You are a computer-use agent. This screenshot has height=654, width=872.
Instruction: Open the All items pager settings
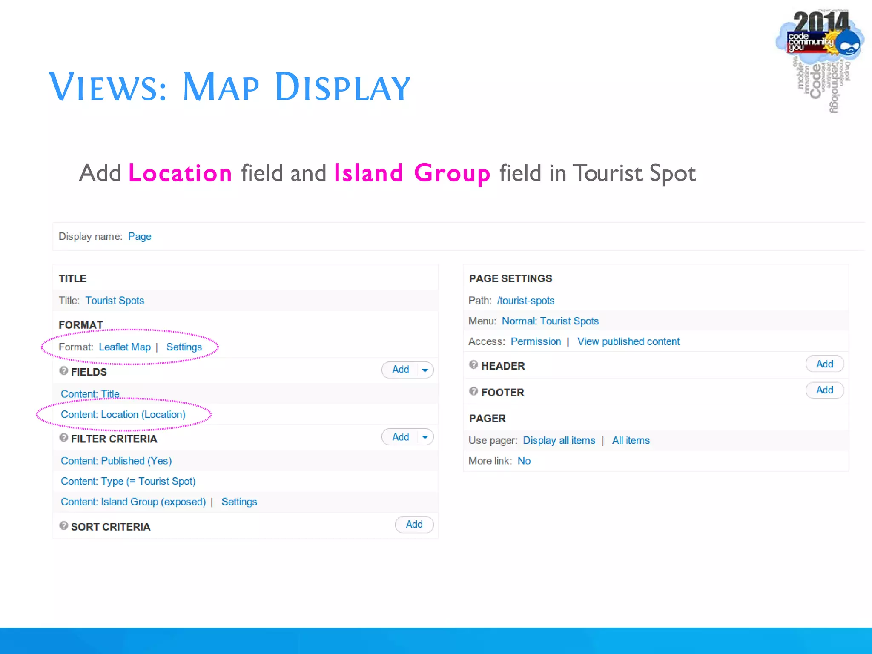(631, 440)
